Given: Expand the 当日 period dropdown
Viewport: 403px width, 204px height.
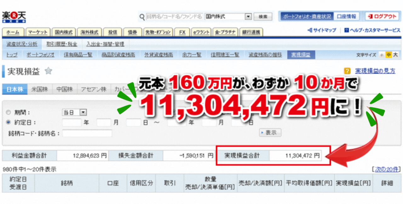Looking at the screenshot, I should (83, 112).
